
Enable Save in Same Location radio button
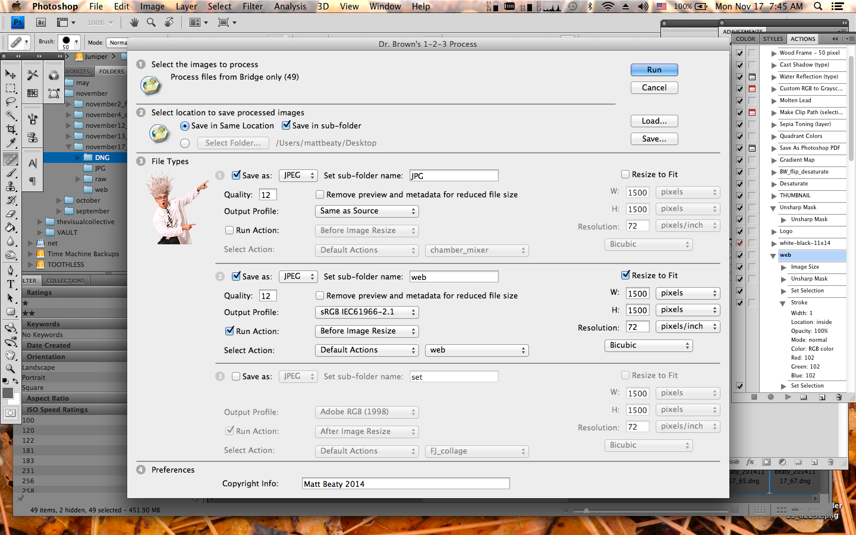point(185,126)
